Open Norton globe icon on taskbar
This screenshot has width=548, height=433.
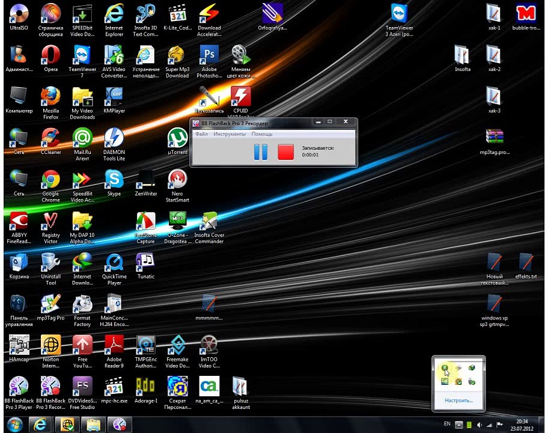pos(67,425)
